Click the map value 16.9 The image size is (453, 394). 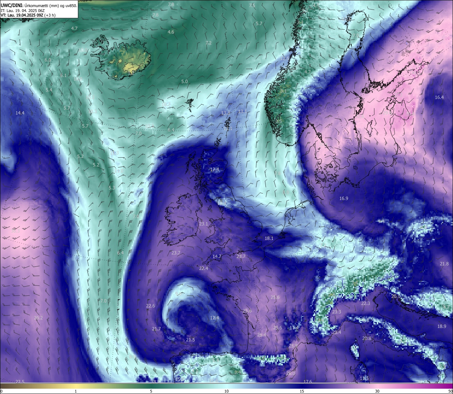[x=344, y=199]
